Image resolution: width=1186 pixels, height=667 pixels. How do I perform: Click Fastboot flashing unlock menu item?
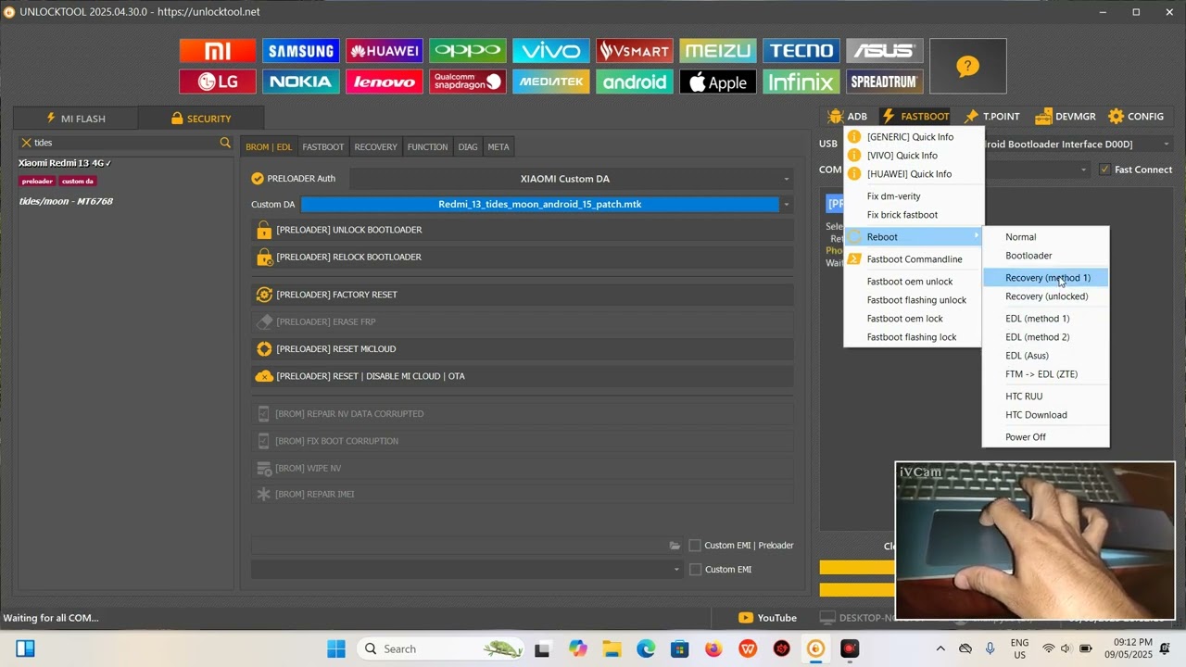pyautogui.click(x=913, y=300)
